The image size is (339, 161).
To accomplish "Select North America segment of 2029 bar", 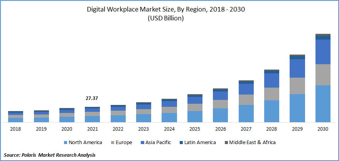I will point(297,108).
